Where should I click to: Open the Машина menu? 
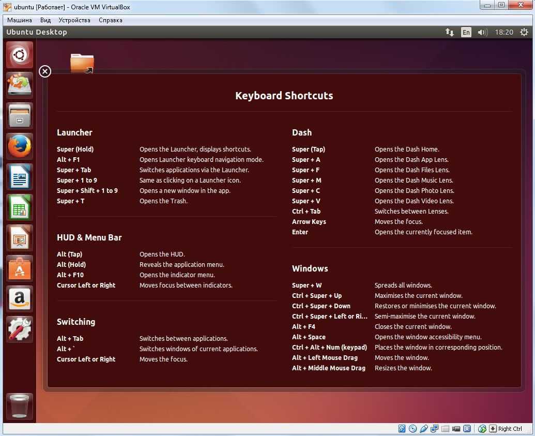20,20
